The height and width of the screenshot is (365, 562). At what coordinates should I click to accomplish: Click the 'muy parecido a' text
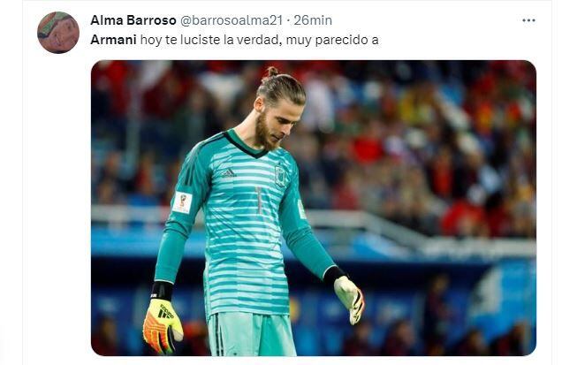click(332, 40)
